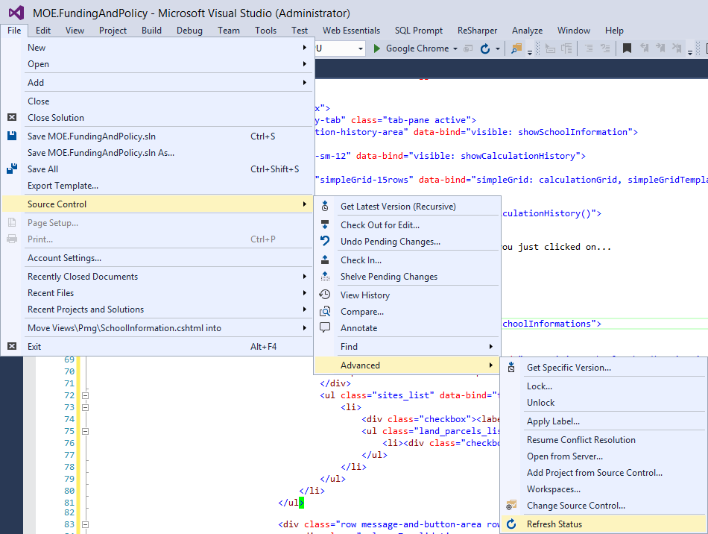
Task: Click the Shelve Pending Changes icon
Action: pos(325,276)
